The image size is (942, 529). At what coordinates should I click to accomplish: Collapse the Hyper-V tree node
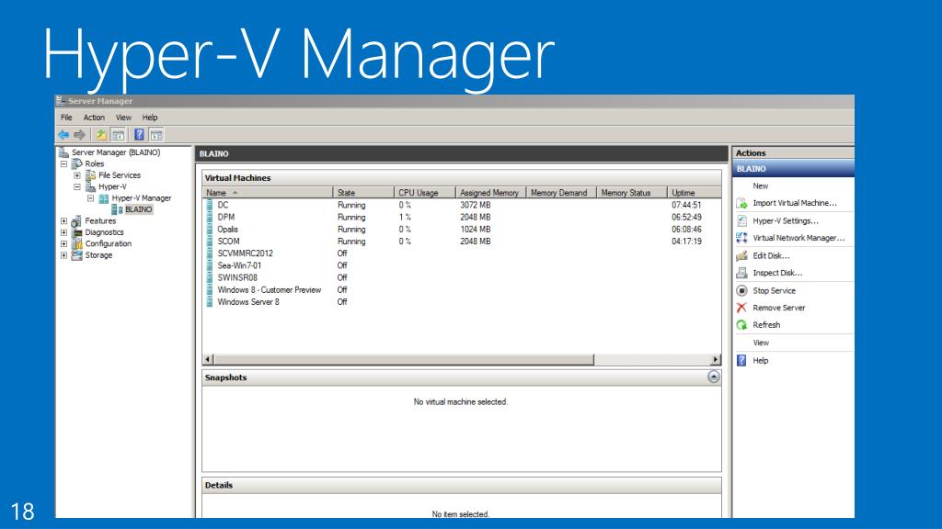[x=77, y=186]
